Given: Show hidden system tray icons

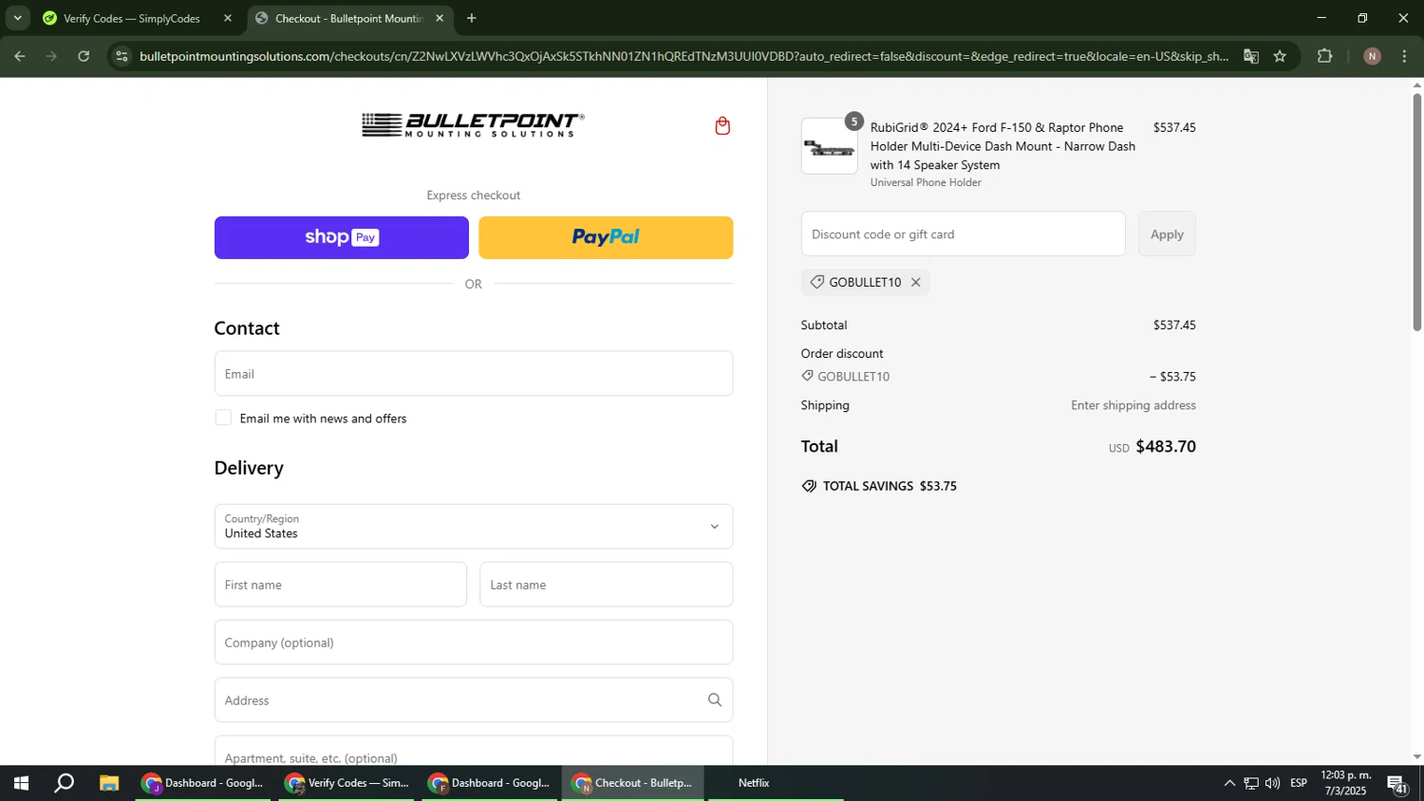Looking at the screenshot, I should 1229,783.
